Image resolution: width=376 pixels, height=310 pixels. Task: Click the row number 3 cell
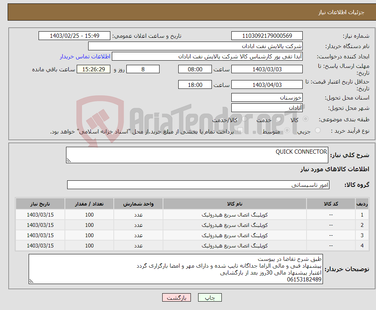click(362, 236)
